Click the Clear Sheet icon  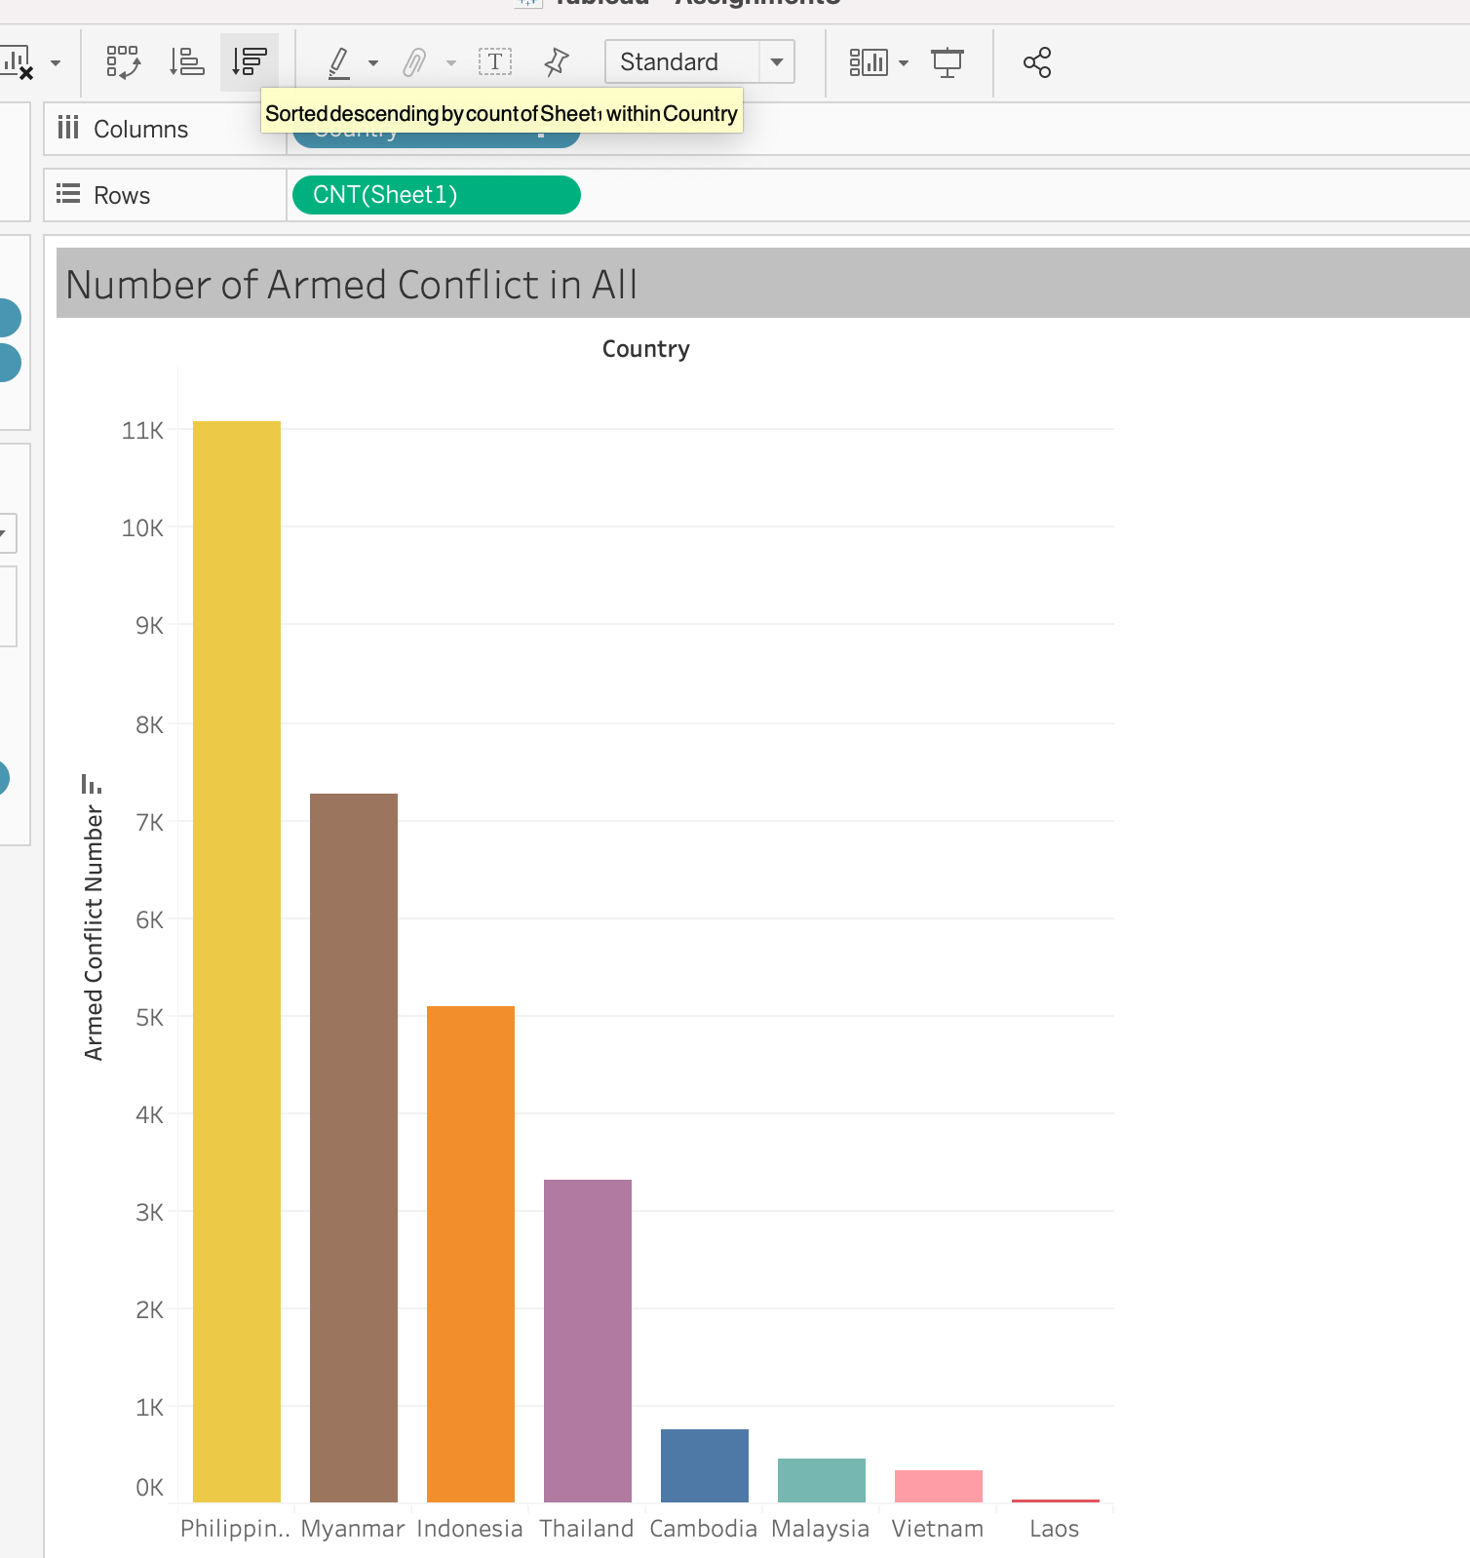point(18,62)
